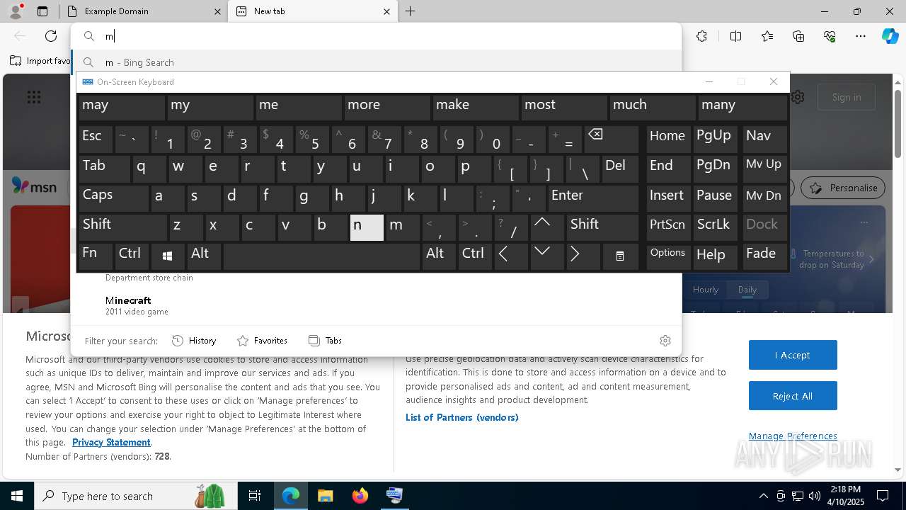This screenshot has height=510, width=906.
Task: Tap the Tab key on keyboard
Action: click(104, 169)
